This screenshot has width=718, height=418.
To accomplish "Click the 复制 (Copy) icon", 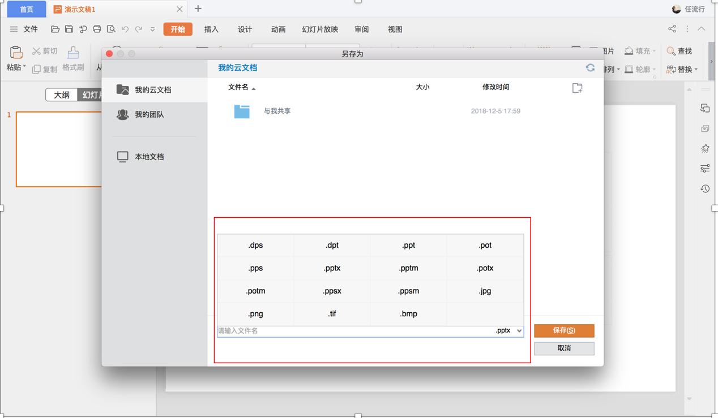I will pos(44,69).
